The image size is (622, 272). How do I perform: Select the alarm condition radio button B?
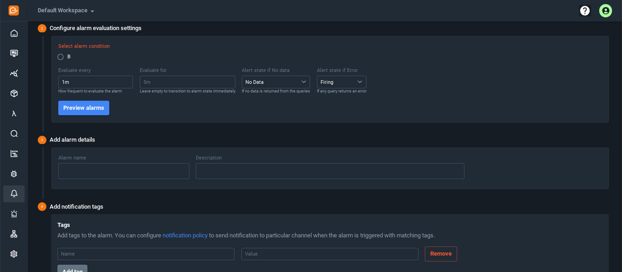(61, 56)
